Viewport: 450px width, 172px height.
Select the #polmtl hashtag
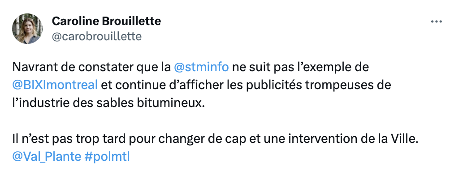coord(107,156)
